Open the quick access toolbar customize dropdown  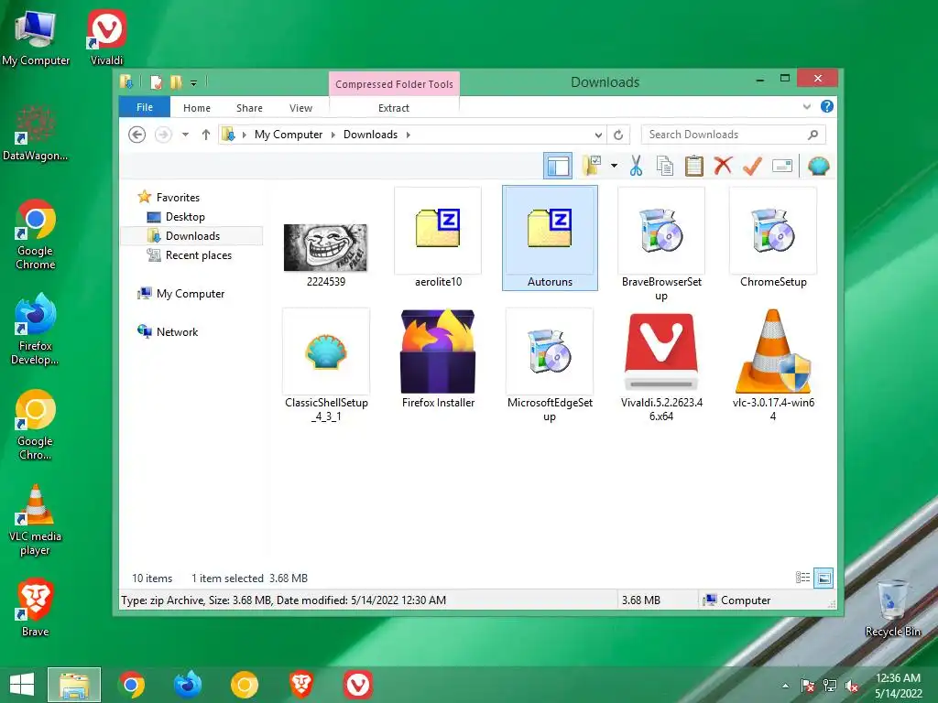point(194,83)
